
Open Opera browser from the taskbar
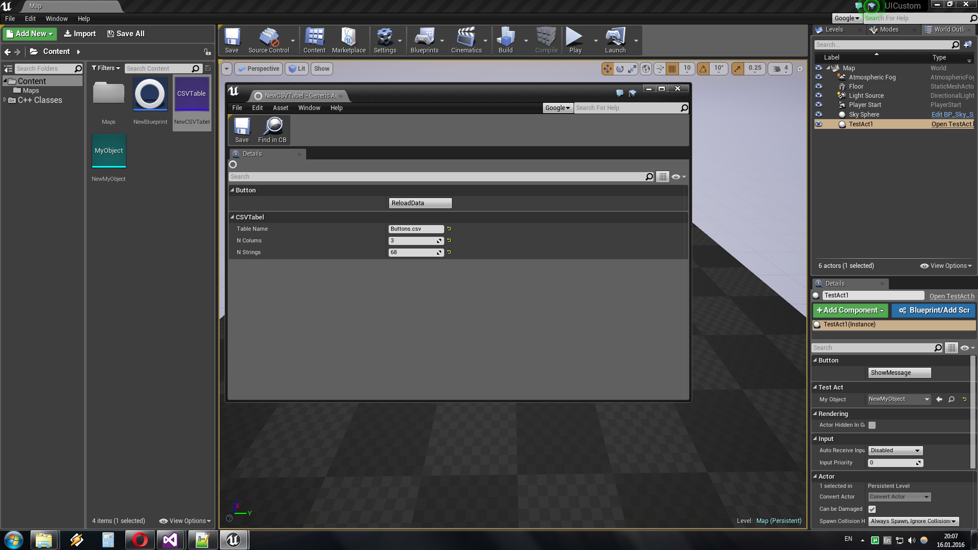(x=140, y=540)
